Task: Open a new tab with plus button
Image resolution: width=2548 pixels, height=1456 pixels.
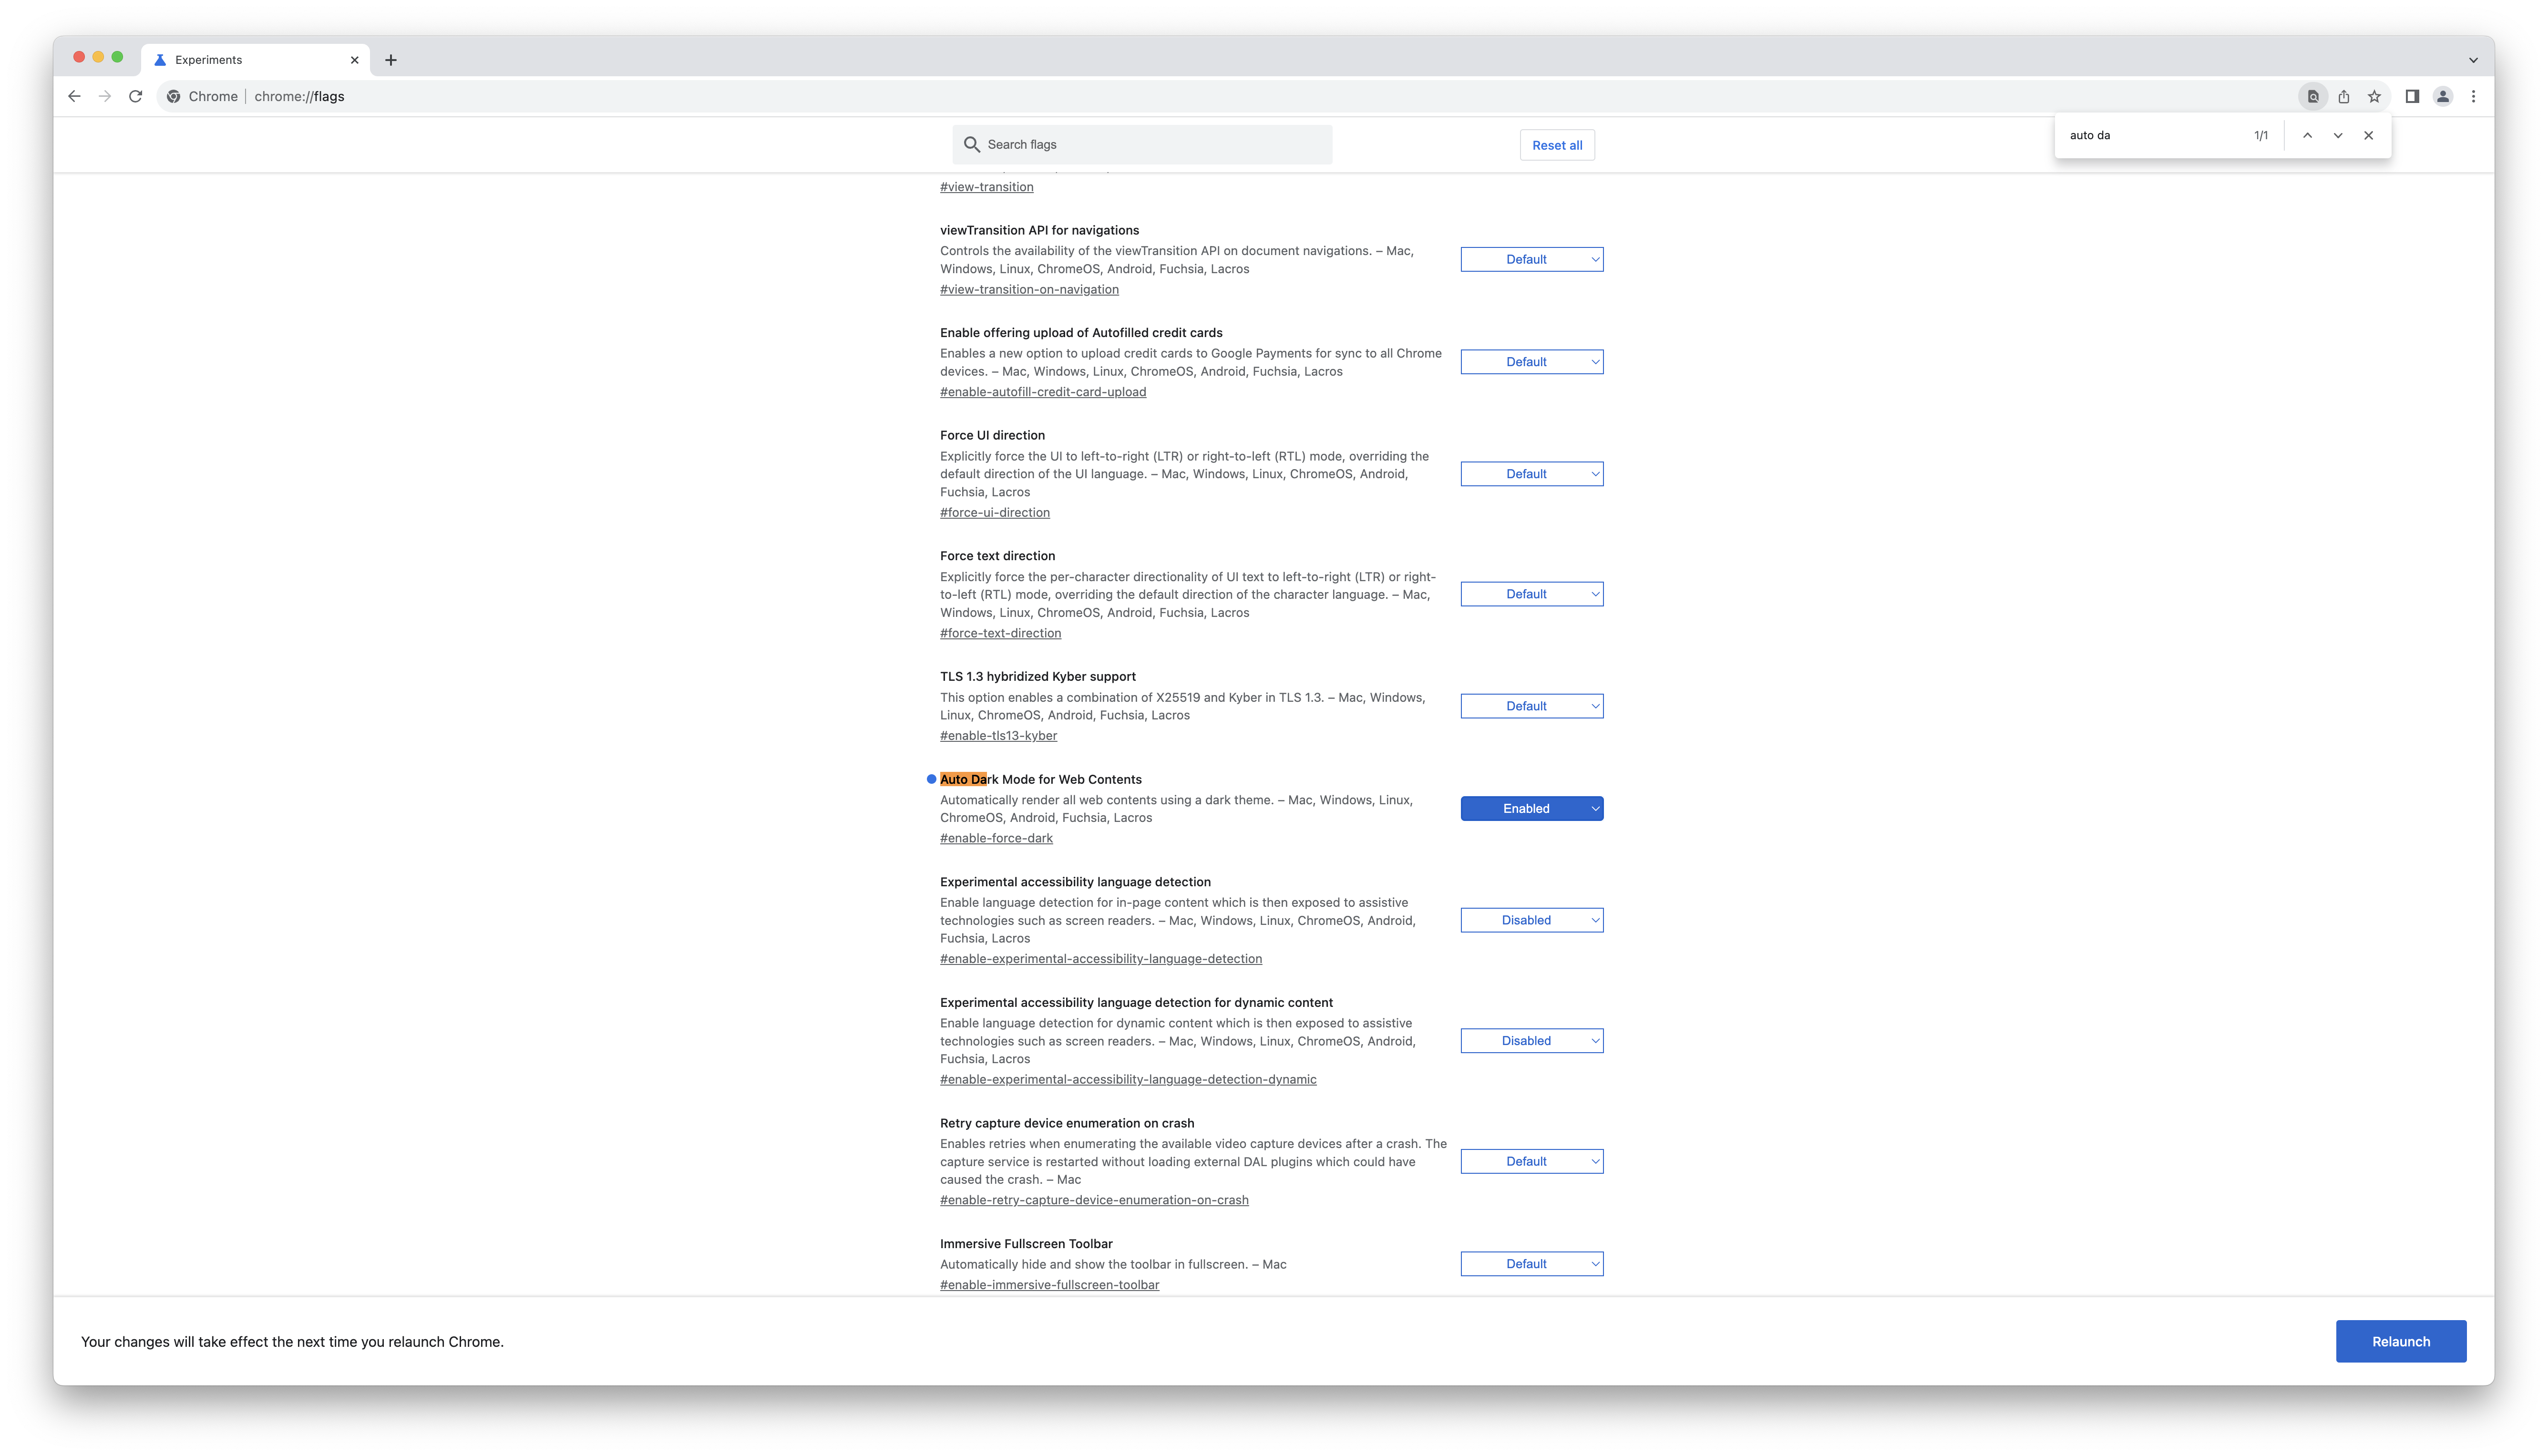Action: [391, 60]
